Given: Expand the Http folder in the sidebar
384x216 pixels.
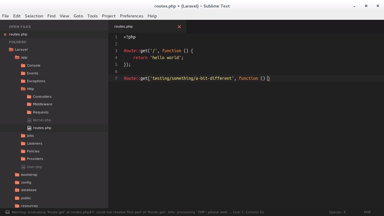Looking at the screenshot, I should pyautogui.click(x=30, y=88).
